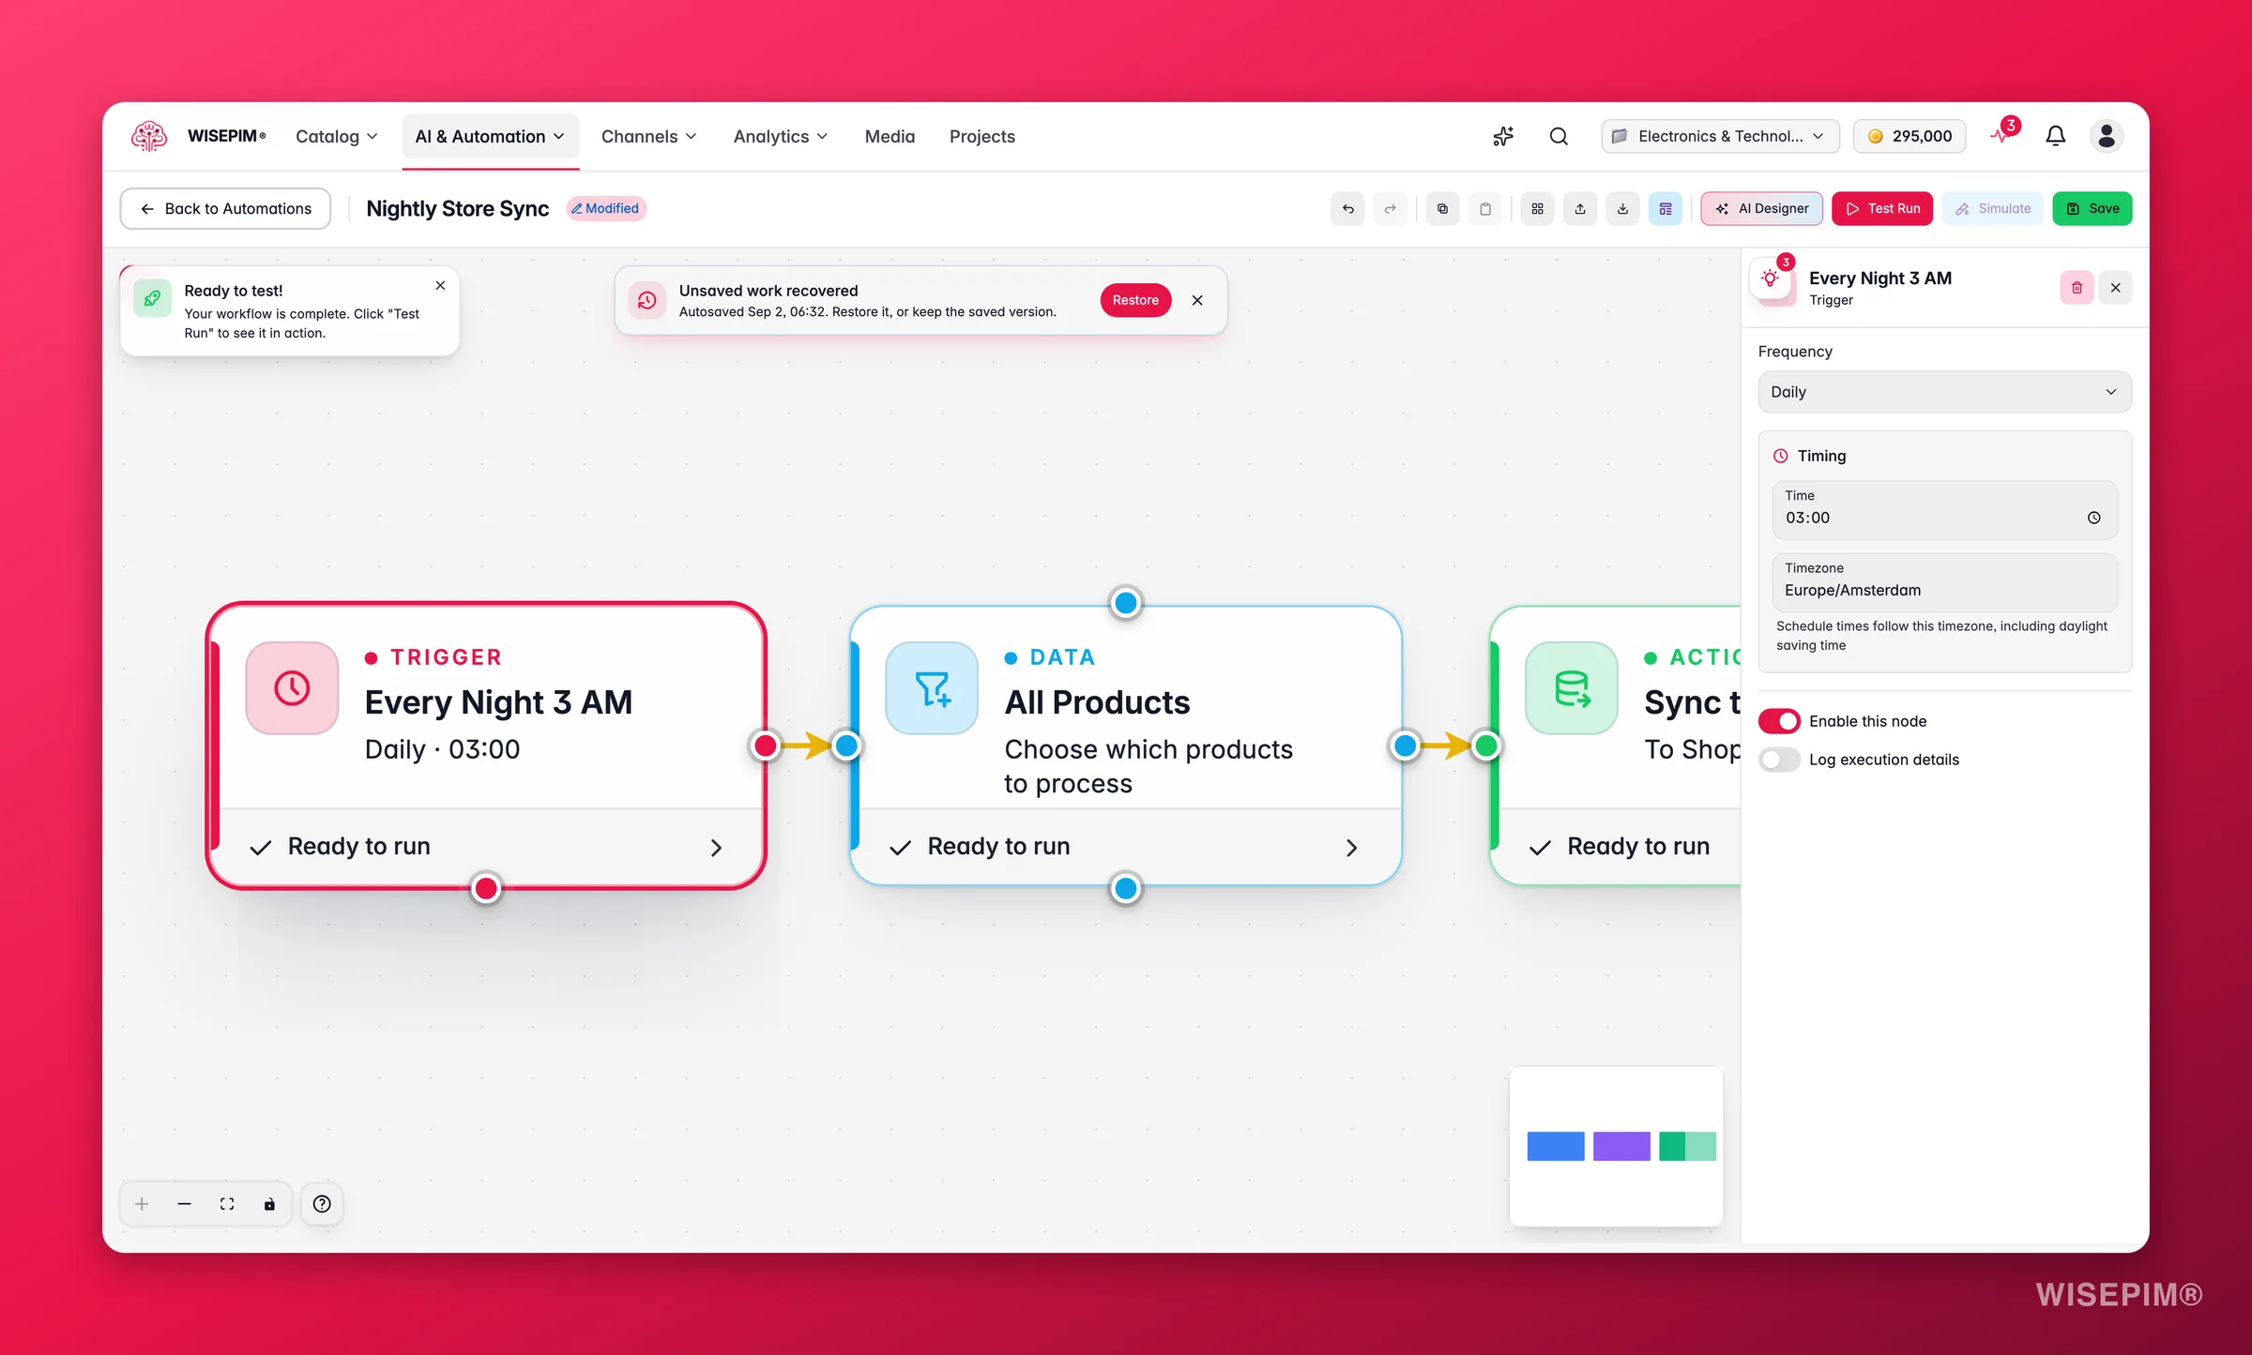Click the Nightly Store Sync title
Screen dimensions: 2252x1355
click(458, 208)
